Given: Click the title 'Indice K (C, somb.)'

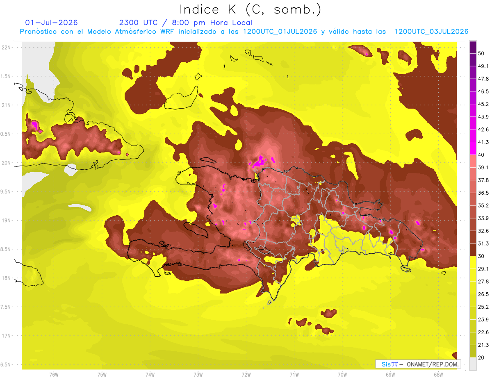Looking at the screenshot, I should pos(250,9).
